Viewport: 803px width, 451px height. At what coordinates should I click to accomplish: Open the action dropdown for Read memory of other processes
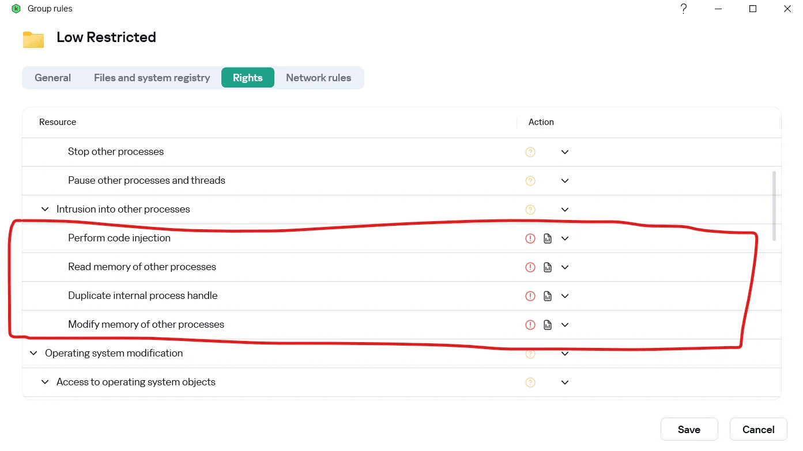pyautogui.click(x=565, y=267)
